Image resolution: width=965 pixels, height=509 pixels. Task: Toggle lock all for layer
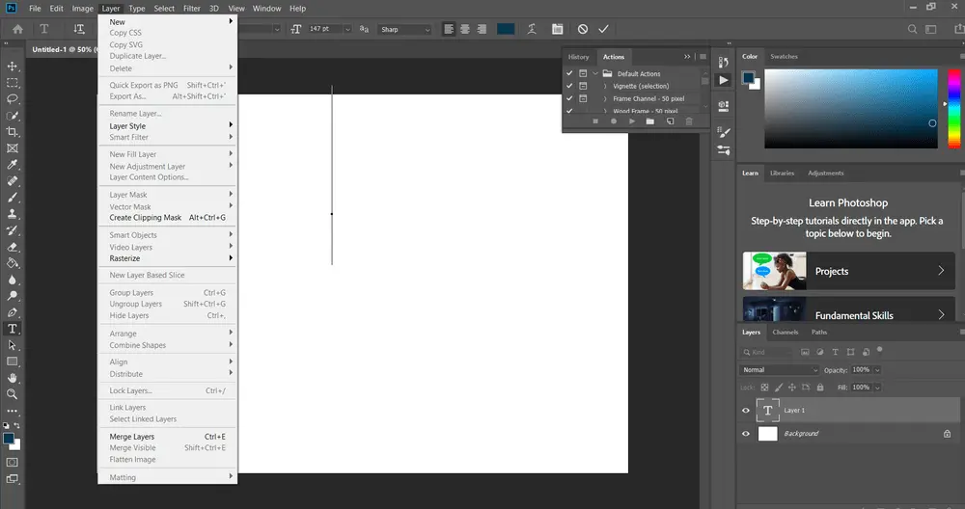click(819, 388)
